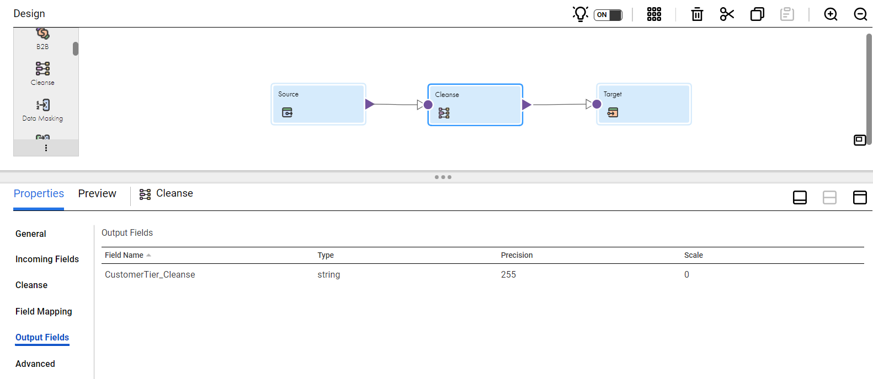
Task: Click the greyed-out paste clipboard icon
Action: coord(787,14)
